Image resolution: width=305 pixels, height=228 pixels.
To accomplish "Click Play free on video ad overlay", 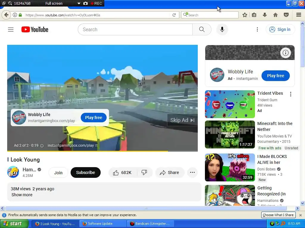I will 94,118.
